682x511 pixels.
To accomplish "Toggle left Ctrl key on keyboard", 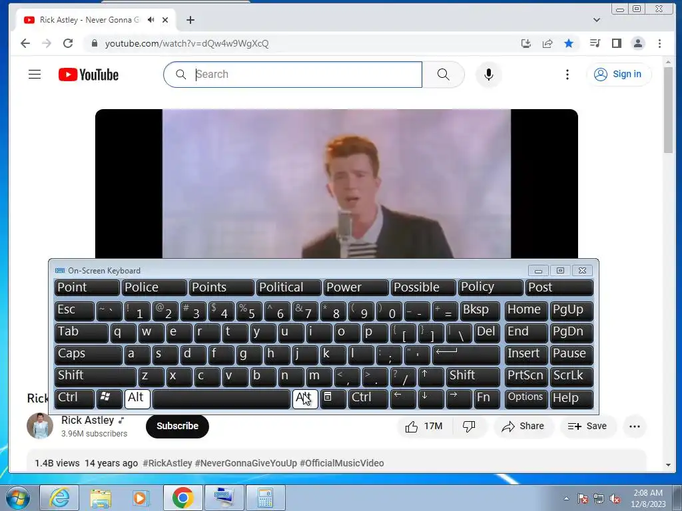I will click(75, 399).
